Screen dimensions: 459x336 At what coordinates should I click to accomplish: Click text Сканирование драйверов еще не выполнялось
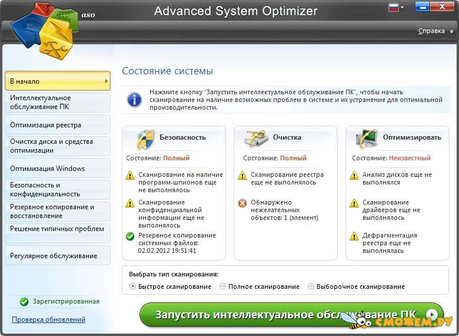391,210
